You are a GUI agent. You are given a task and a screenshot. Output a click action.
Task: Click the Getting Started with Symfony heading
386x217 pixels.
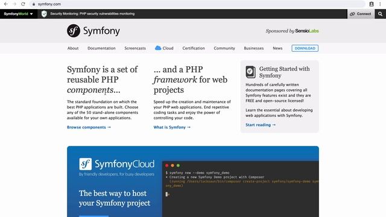coord(284,72)
